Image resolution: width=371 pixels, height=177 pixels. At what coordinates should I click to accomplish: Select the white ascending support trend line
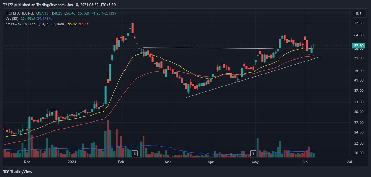pyautogui.click(x=253, y=77)
